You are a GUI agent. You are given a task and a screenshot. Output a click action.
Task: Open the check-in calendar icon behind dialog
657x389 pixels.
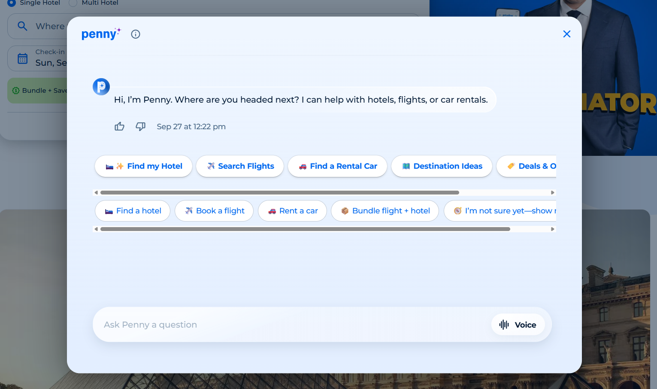(23, 58)
